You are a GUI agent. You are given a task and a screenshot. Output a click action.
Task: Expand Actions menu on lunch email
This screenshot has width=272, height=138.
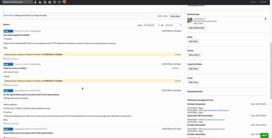click(176, 68)
